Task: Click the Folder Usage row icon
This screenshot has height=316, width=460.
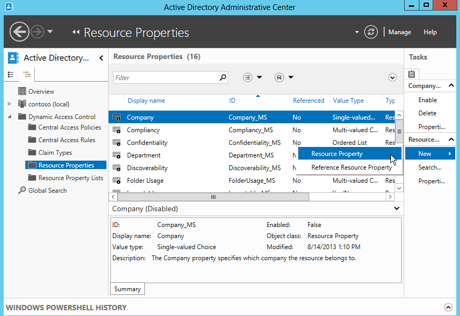Action: [x=117, y=181]
